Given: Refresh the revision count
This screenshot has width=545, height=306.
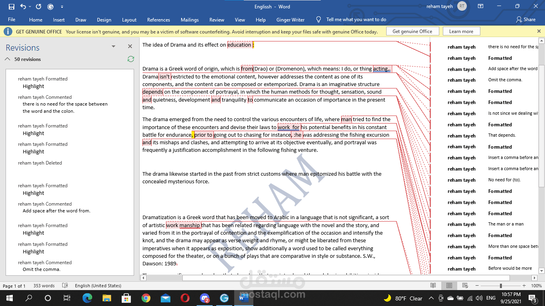Looking at the screenshot, I should tap(130, 59).
